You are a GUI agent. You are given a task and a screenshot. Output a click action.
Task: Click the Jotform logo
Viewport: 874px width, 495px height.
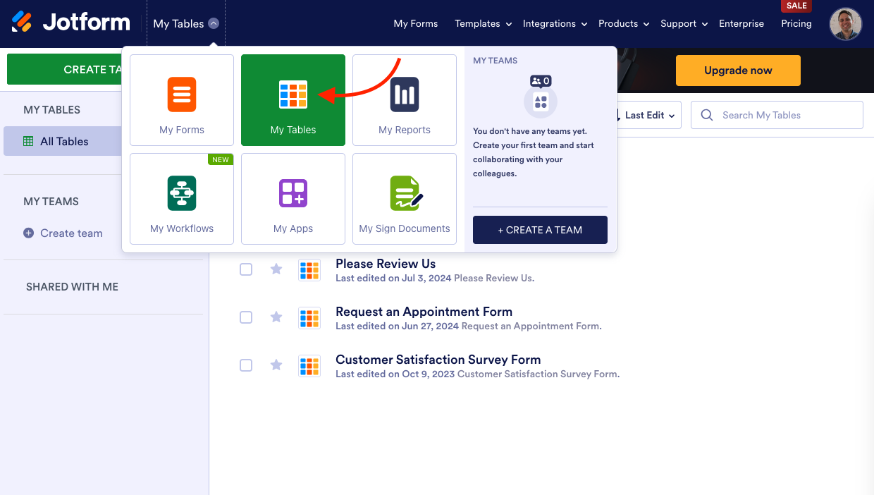(71, 23)
